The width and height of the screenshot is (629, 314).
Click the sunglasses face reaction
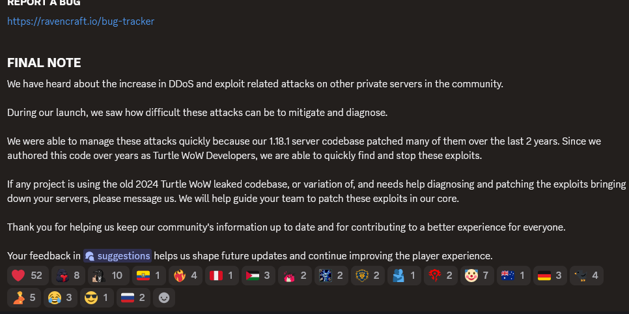pyautogui.click(x=96, y=298)
